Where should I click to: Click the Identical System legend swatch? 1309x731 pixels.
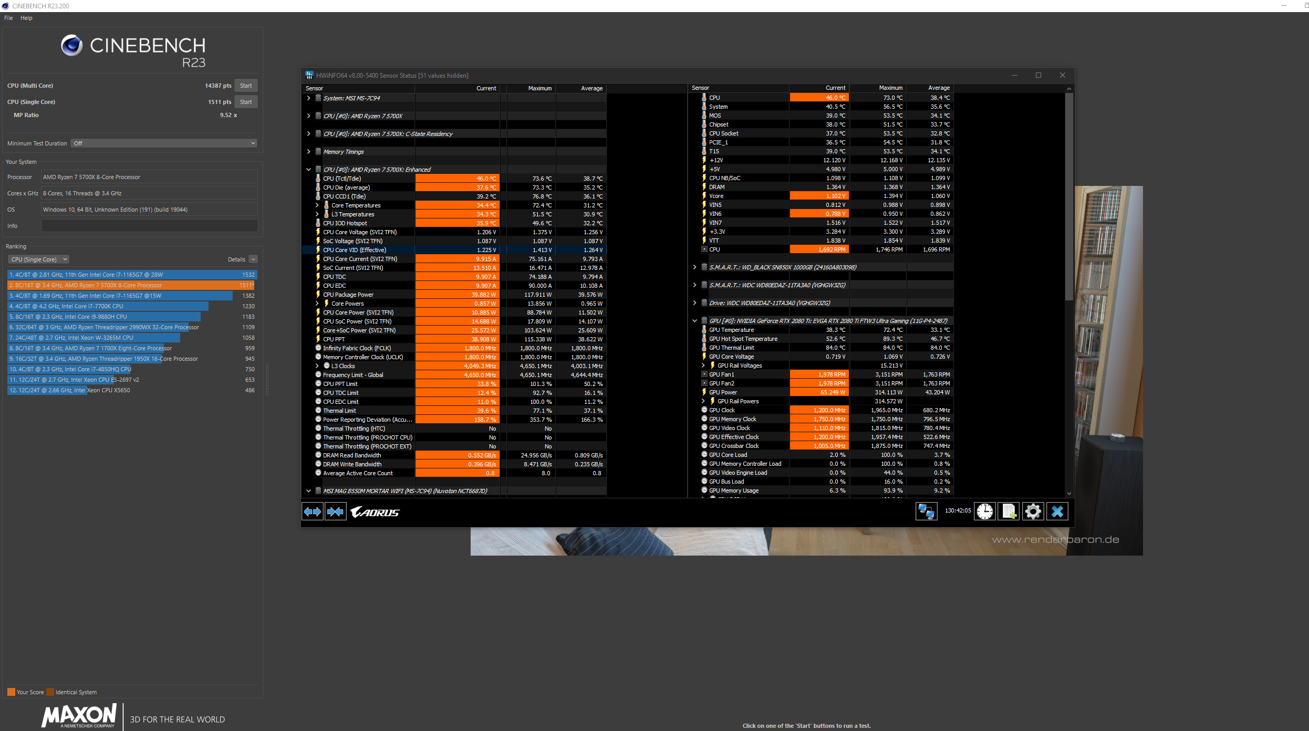point(50,692)
